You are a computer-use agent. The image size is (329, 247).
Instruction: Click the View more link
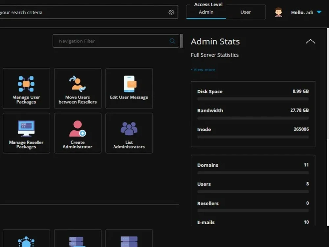point(203,69)
